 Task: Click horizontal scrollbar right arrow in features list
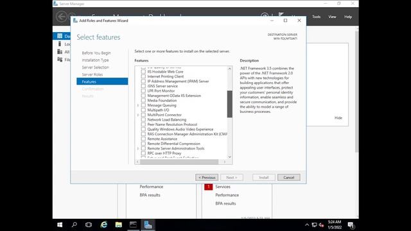point(225,162)
